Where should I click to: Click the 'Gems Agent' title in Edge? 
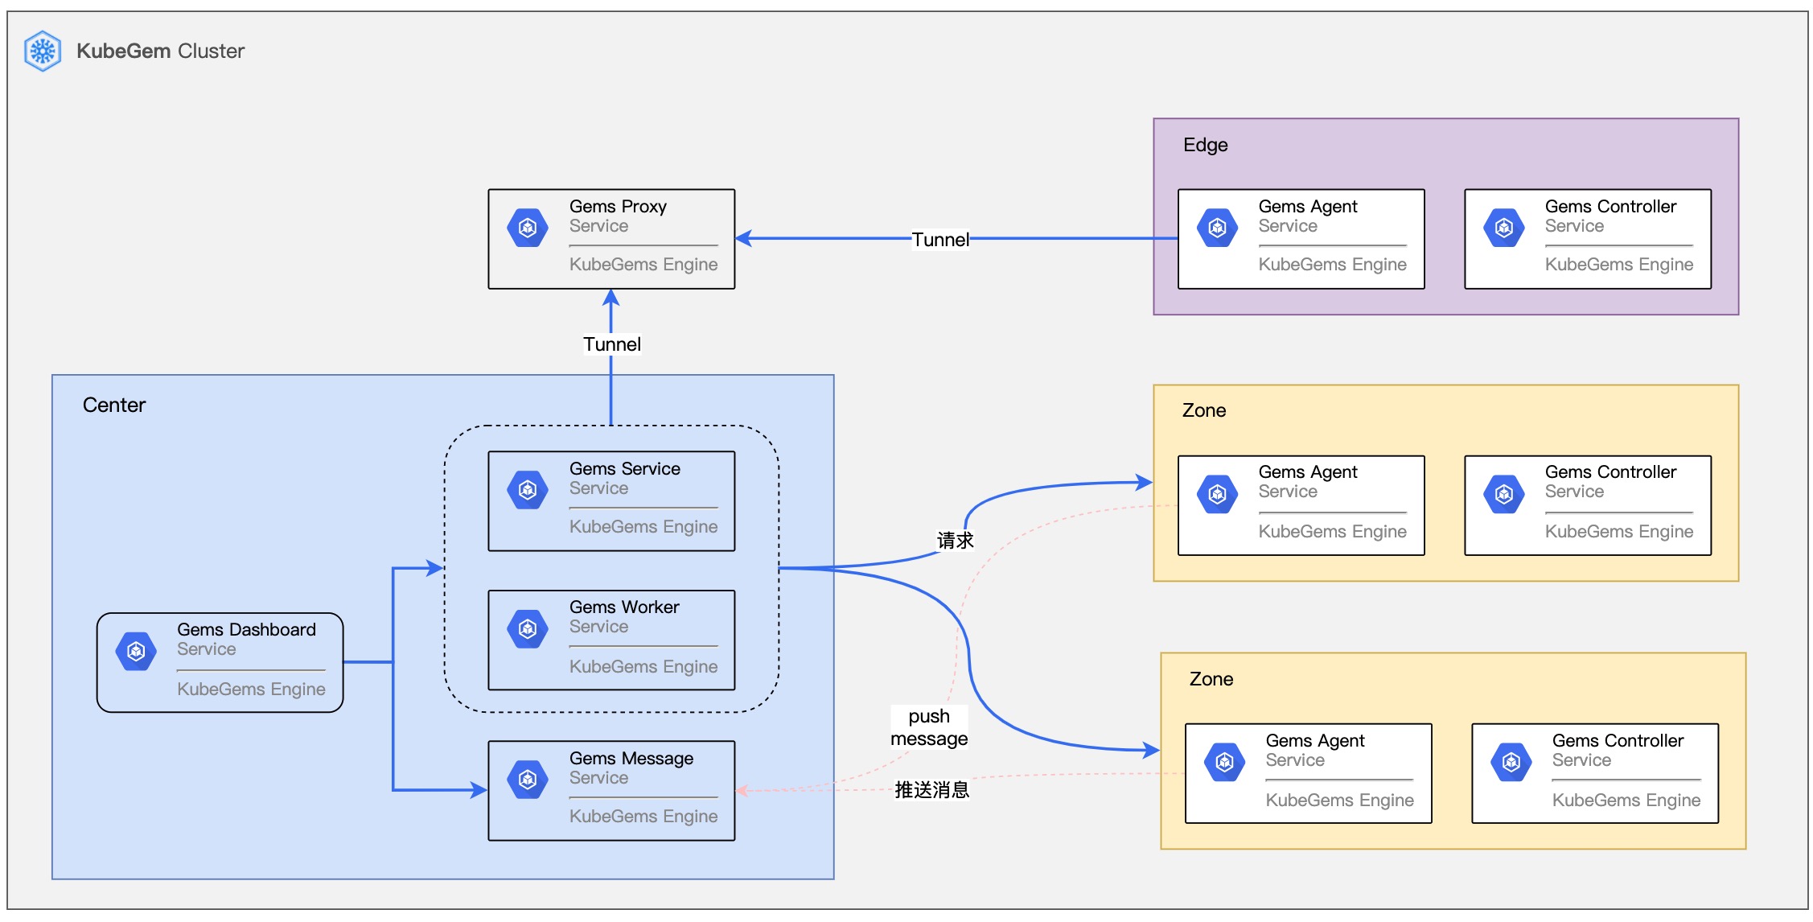coord(1308,206)
